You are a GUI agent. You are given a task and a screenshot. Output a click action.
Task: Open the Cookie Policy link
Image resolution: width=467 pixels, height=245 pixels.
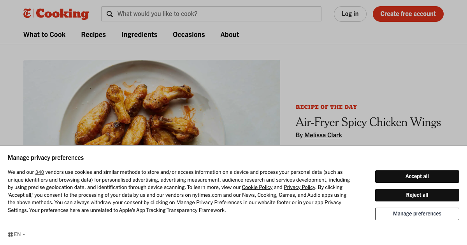pos(257,187)
